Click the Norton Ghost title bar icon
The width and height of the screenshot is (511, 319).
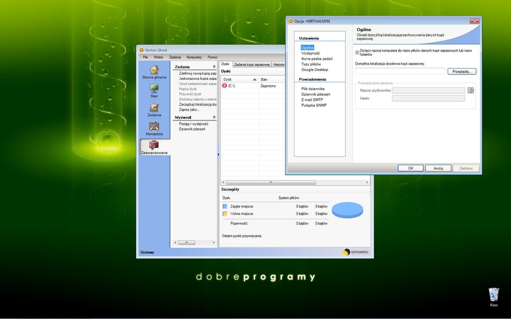click(141, 50)
